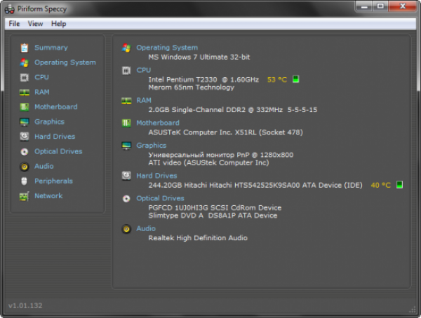Click Graphics heading in summary pane
Screen dimensions: 421x318
pyautogui.click(x=152, y=146)
